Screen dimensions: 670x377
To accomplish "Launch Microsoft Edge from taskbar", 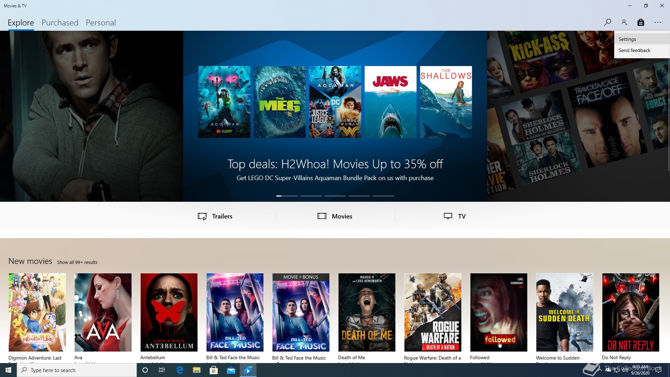I will click(x=180, y=370).
